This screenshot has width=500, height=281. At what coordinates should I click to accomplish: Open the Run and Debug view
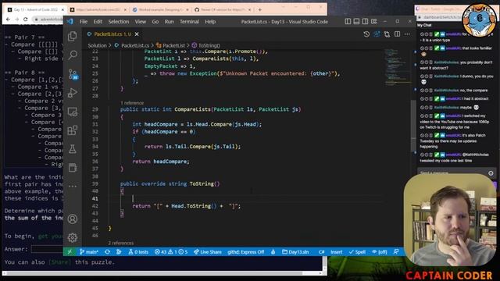[73, 93]
